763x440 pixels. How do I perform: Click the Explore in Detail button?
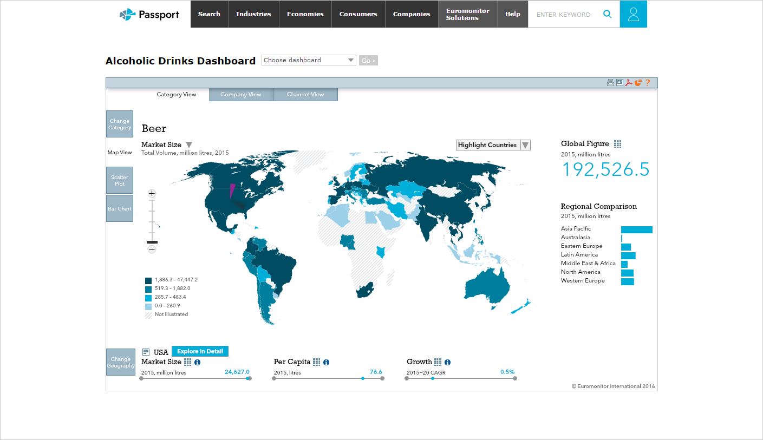pos(200,351)
